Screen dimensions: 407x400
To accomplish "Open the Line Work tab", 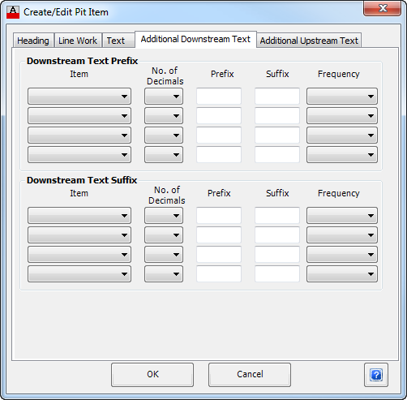I will click(78, 41).
